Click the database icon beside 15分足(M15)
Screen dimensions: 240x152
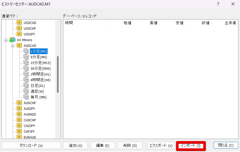[26, 63]
